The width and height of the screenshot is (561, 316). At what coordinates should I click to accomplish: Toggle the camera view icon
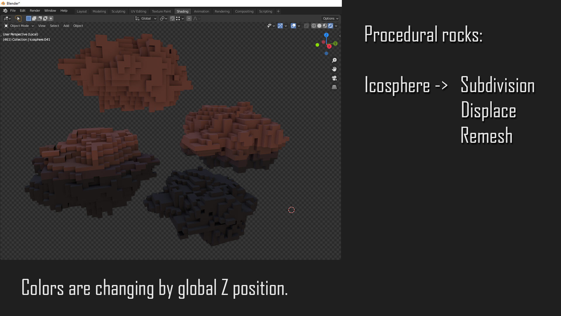334,78
